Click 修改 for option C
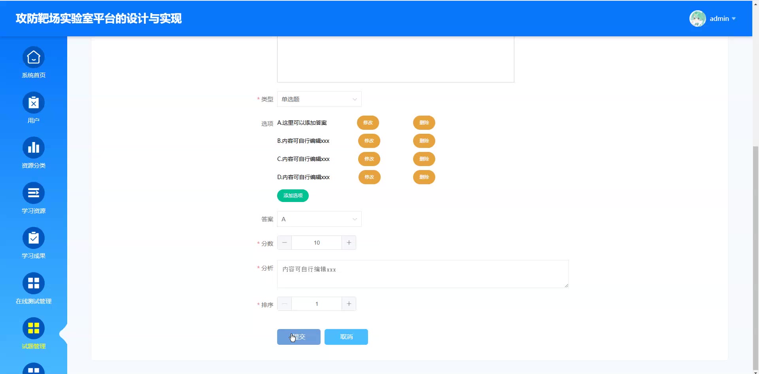759x374 pixels. (369, 159)
